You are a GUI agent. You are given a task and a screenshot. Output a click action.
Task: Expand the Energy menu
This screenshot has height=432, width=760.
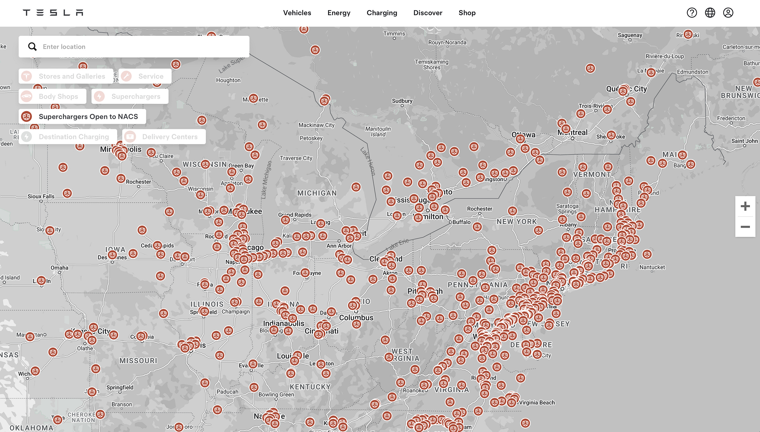[339, 13]
